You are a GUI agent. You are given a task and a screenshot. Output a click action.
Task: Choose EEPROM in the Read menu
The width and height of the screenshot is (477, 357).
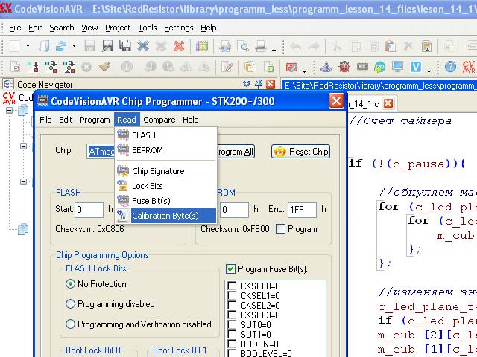coord(165,150)
